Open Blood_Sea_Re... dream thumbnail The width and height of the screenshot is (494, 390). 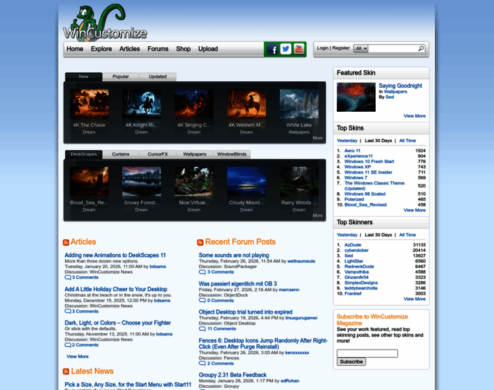pos(89,181)
